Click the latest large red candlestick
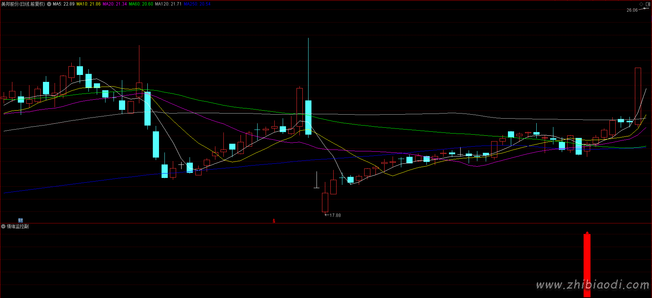Screen dimensions: 652x298 [638, 96]
